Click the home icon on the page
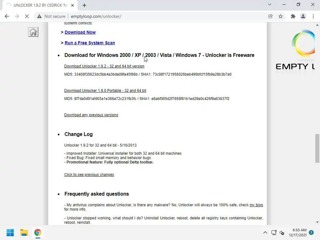Screen dimensions: 320x240 pyautogui.click(x=33, y=32)
